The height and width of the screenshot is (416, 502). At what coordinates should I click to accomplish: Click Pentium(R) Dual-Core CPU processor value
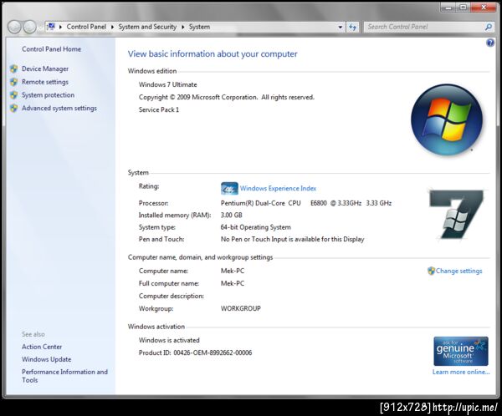pos(306,203)
